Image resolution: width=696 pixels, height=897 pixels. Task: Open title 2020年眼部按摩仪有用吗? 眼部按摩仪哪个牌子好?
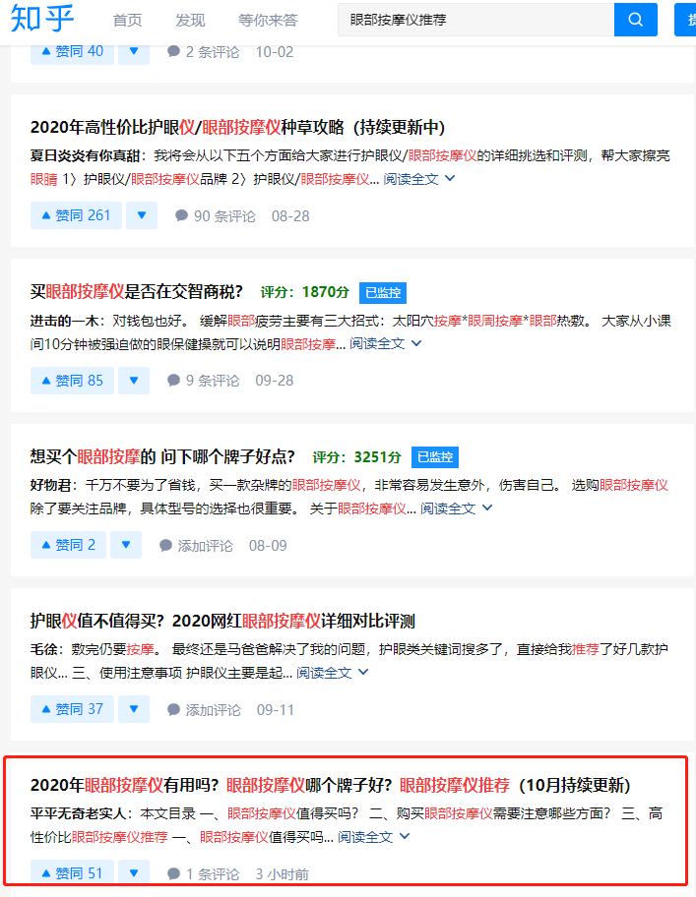330,785
